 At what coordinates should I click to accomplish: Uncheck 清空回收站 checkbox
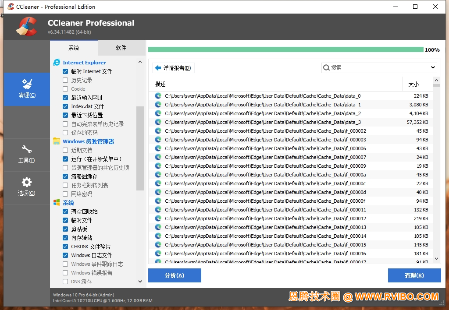pyautogui.click(x=65, y=211)
